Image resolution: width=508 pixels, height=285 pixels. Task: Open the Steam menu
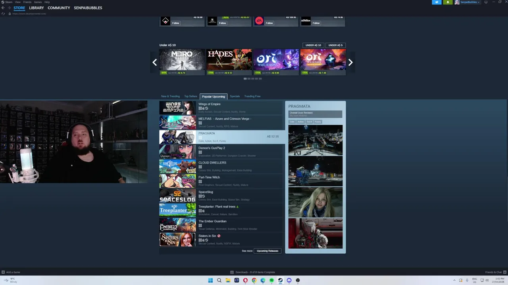click(x=9, y=2)
